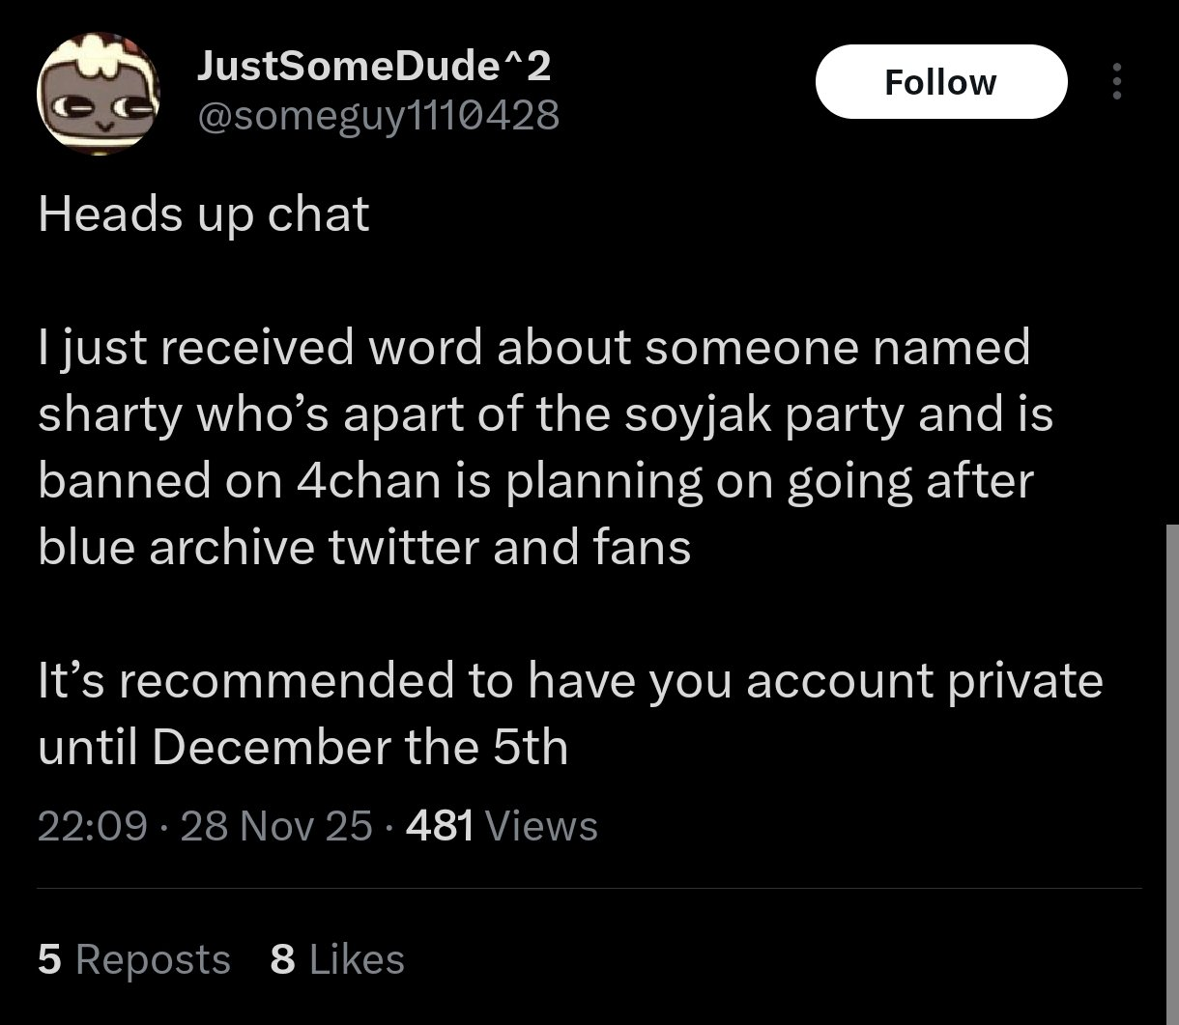Viewport: 1179px width, 1025px height.
Task: Click "blue archive twitter" in tweet text
Action: point(258,548)
